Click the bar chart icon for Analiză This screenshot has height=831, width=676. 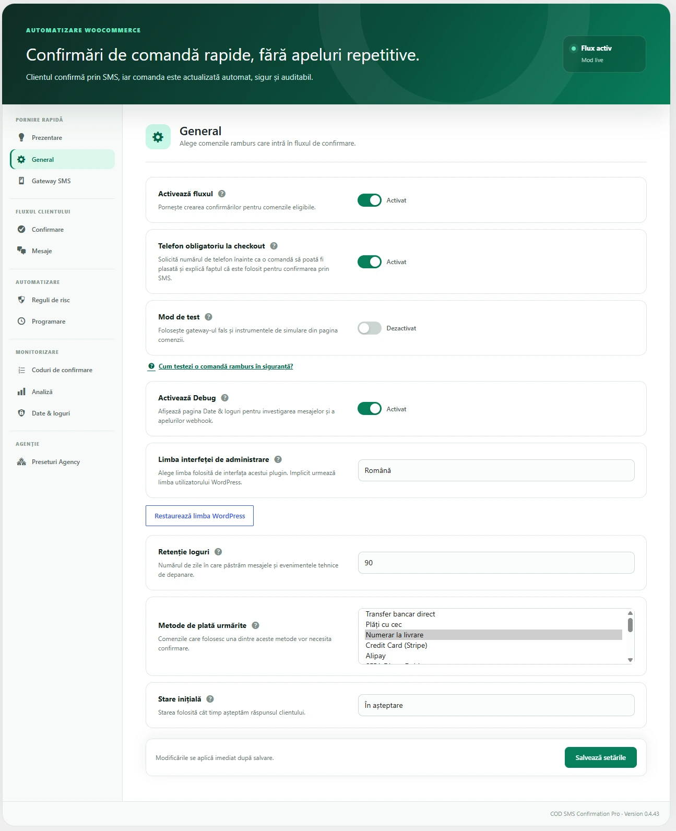click(21, 391)
